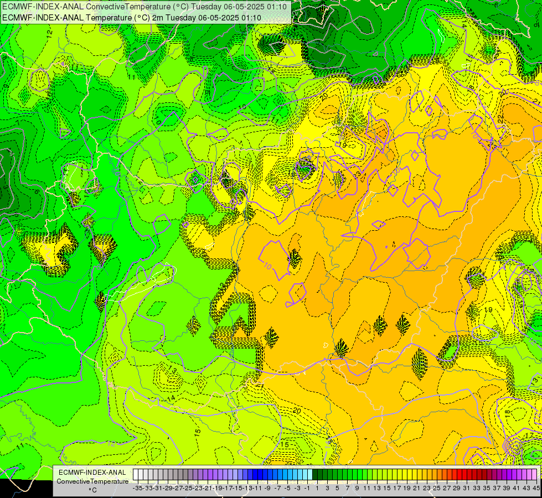The height and width of the screenshot is (498, 542).
Task: Select the purple swatch above legend value 39
Action: pos(509,474)
